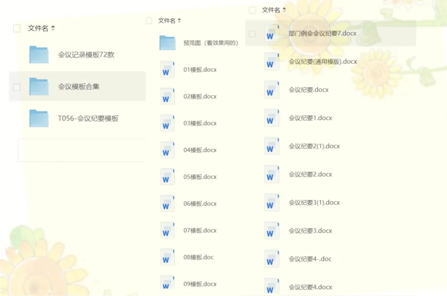Open the 预览图（看效果用的）folder icon

pyautogui.click(x=167, y=43)
